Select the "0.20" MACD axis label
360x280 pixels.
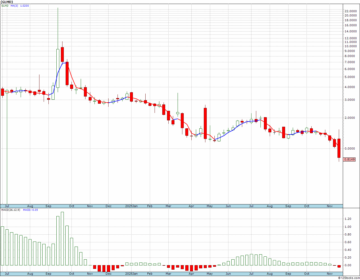point(348,257)
